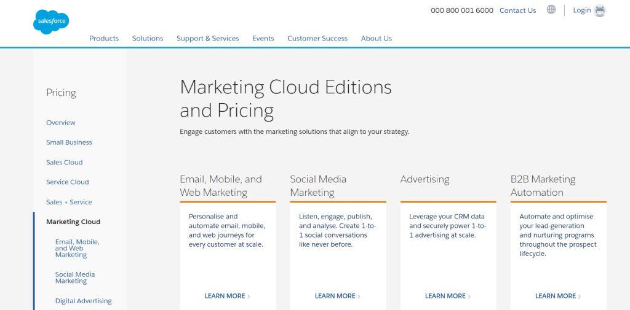Open sidebar sub-item Social Media Marketing

[75, 277]
